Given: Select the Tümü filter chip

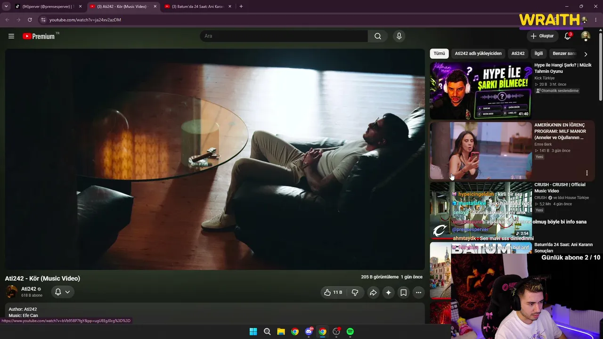Looking at the screenshot, I should coord(439,54).
